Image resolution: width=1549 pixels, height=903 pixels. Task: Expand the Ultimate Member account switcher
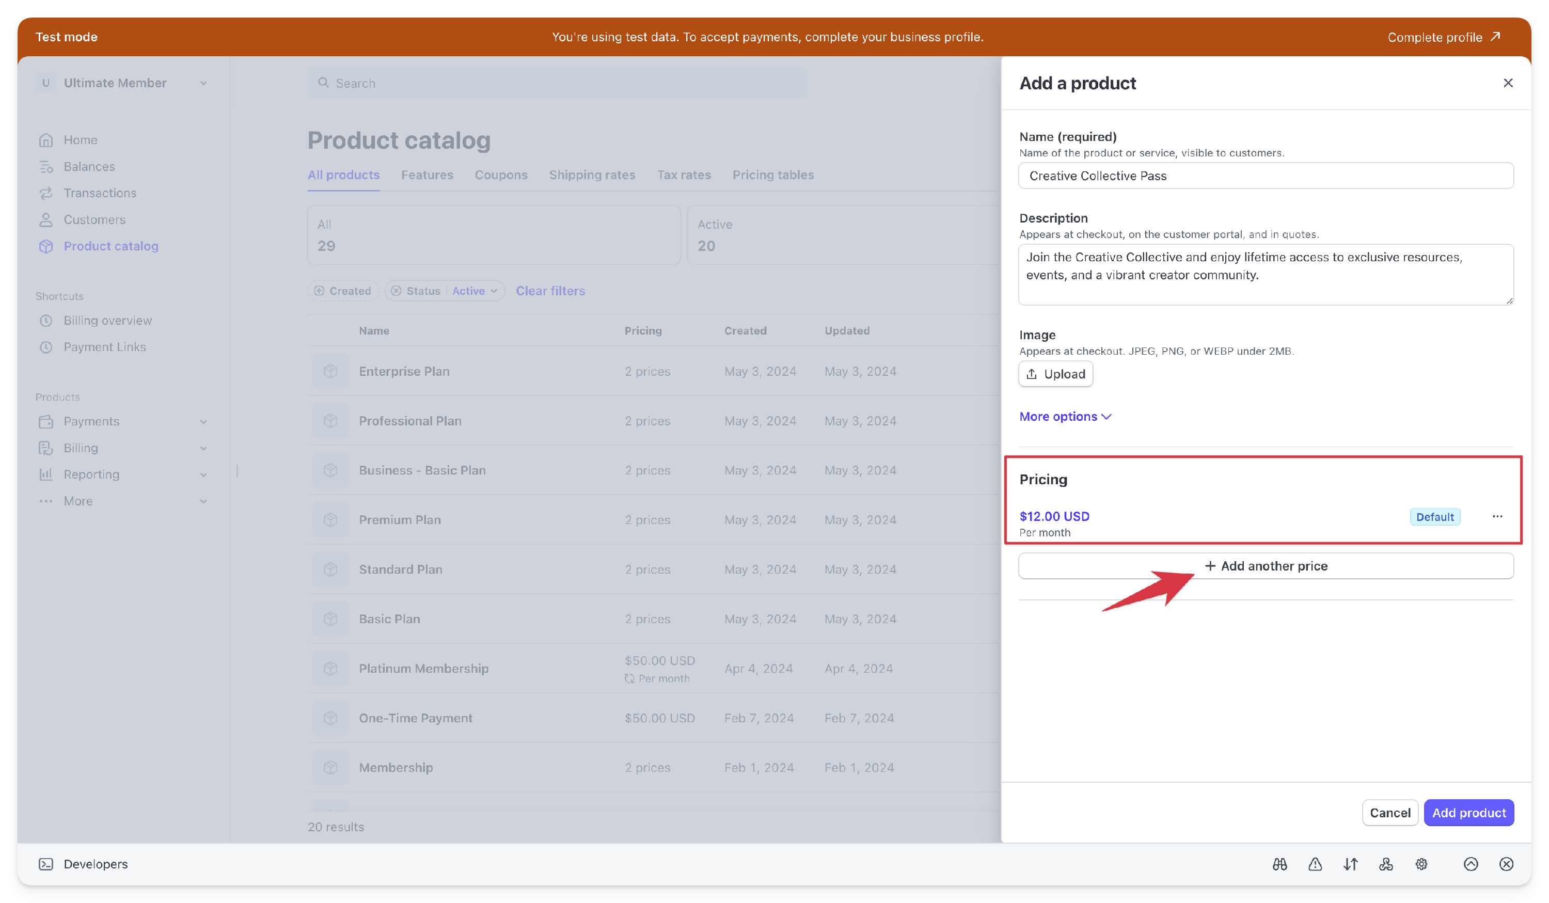[x=203, y=83]
